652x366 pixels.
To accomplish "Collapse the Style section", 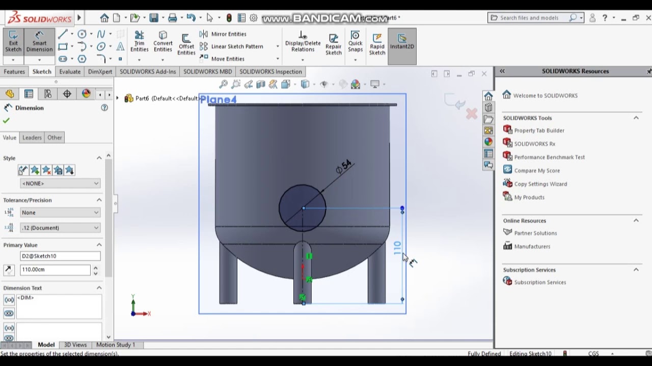I will pos(99,158).
